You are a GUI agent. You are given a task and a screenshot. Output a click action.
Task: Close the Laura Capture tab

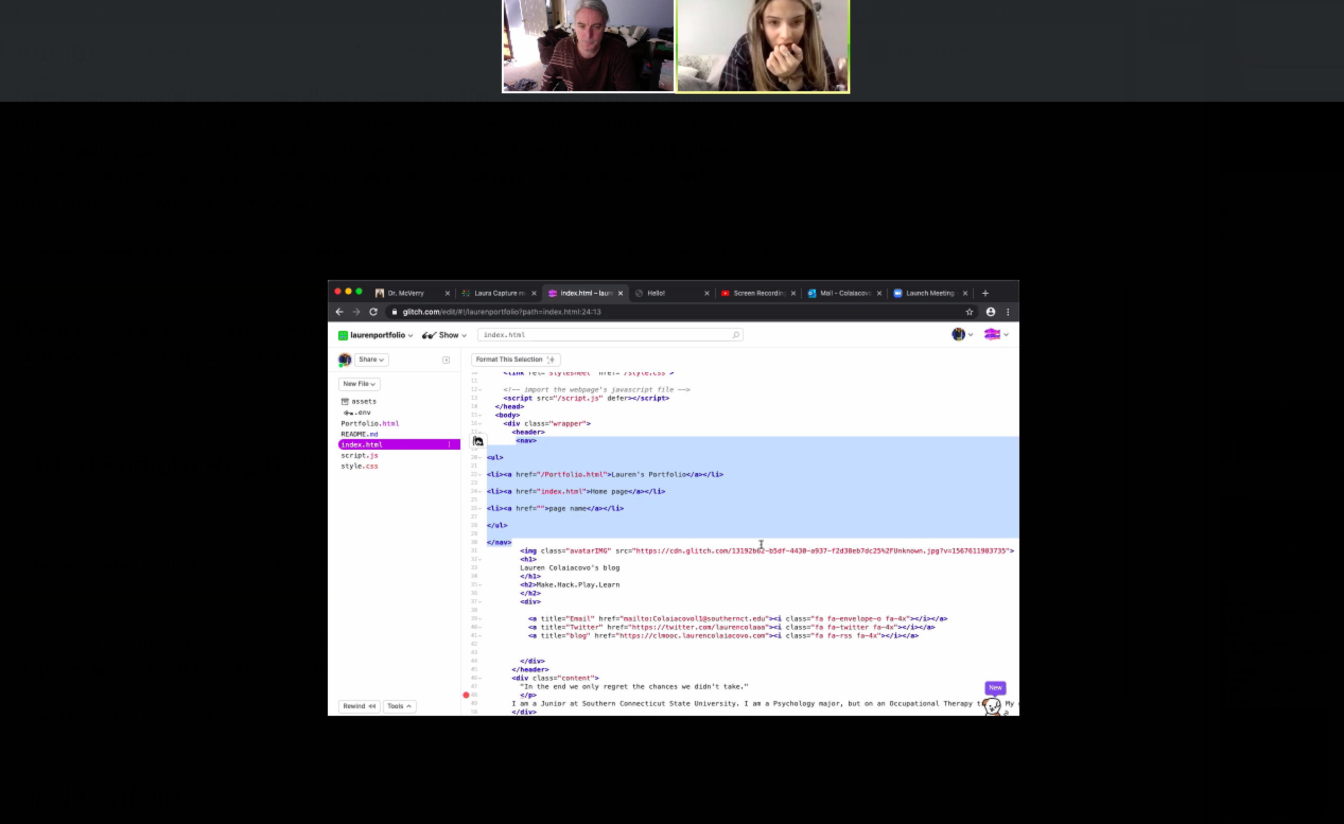534,293
